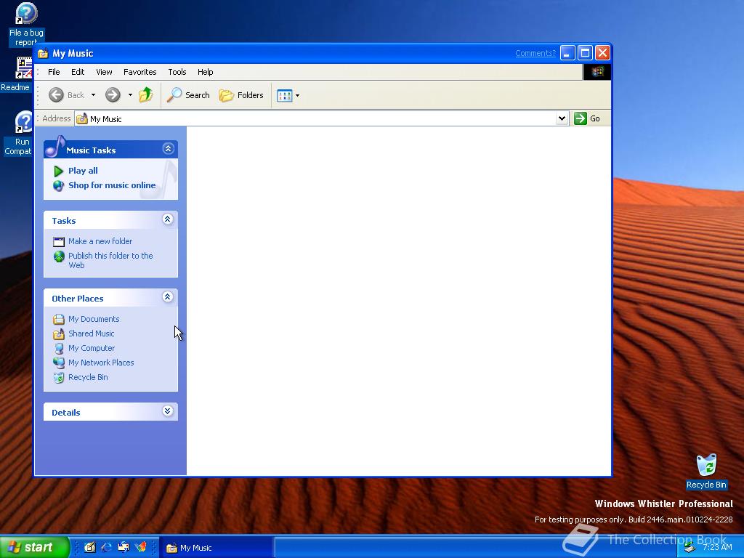Maximize the My Music window
This screenshot has width=744, height=558.
[585, 53]
